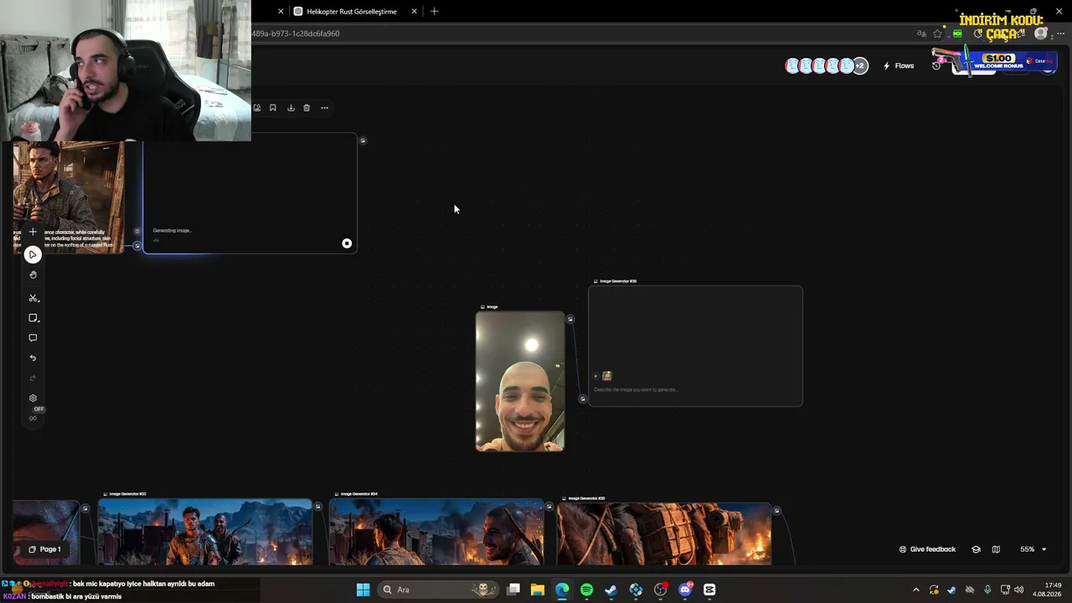Select the pointer cursor tool
Image resolution: width=1072 pixels, height=603 pixels.
33,255
